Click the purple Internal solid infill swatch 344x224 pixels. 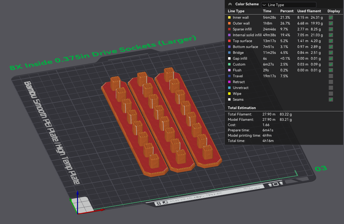pos(230,35)
